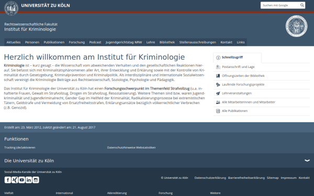The height and width of the screenshot is (196, 314).
Task: Open the LinkedIn social icon
Action: 29,180
